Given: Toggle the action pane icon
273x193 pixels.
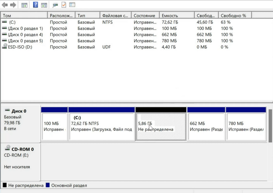Looking at the screenshot, I should click(44, 5).
